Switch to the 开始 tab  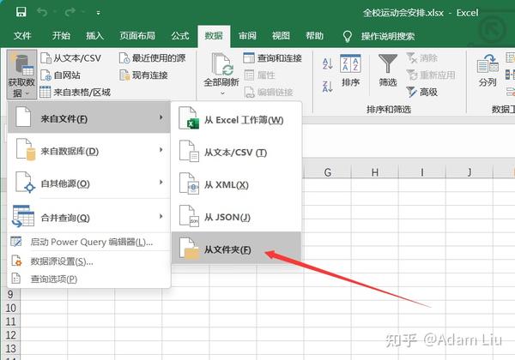click(x=61, y=35)
